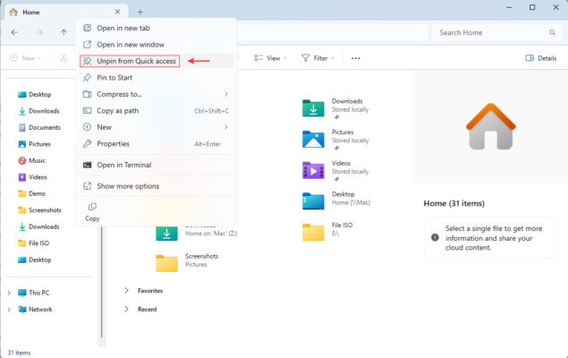Click the Cut scissors icon
This screenshot has width=568, height=358.
coord(64,58)
